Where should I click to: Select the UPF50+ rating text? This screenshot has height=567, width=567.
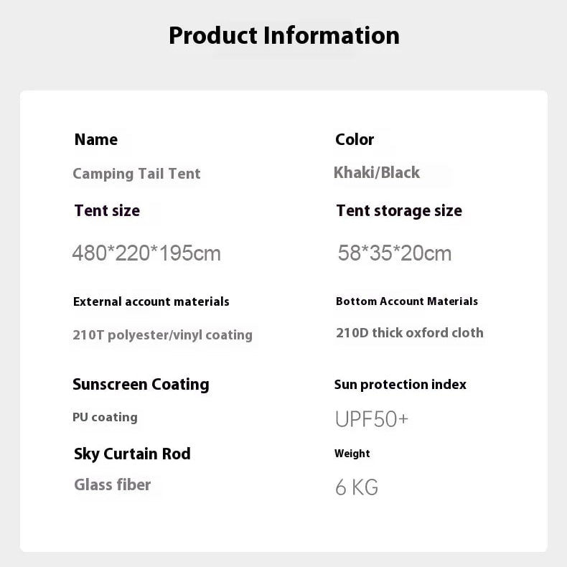point(372,419)
